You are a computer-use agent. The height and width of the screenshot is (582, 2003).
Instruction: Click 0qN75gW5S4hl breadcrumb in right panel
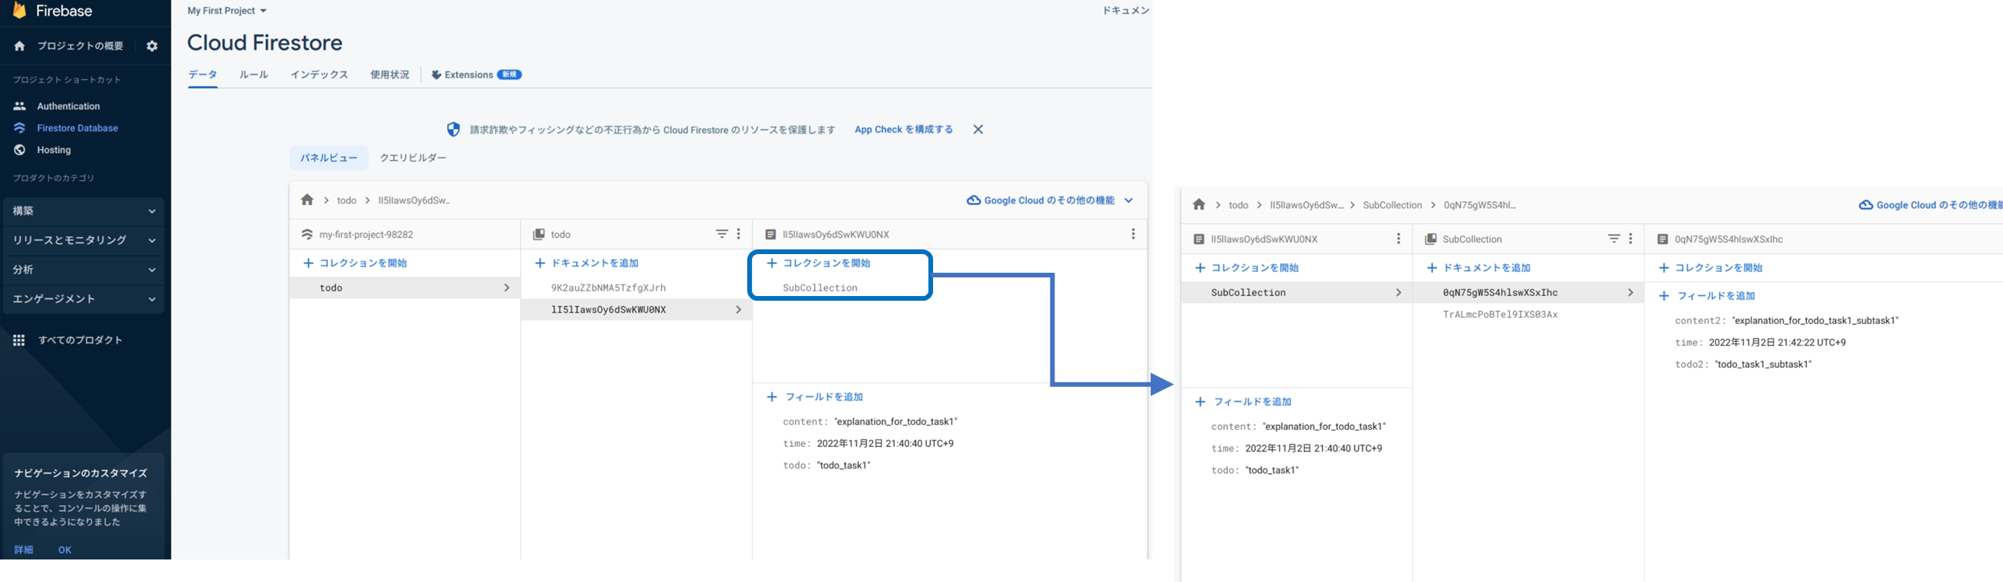click(1480, 205)
